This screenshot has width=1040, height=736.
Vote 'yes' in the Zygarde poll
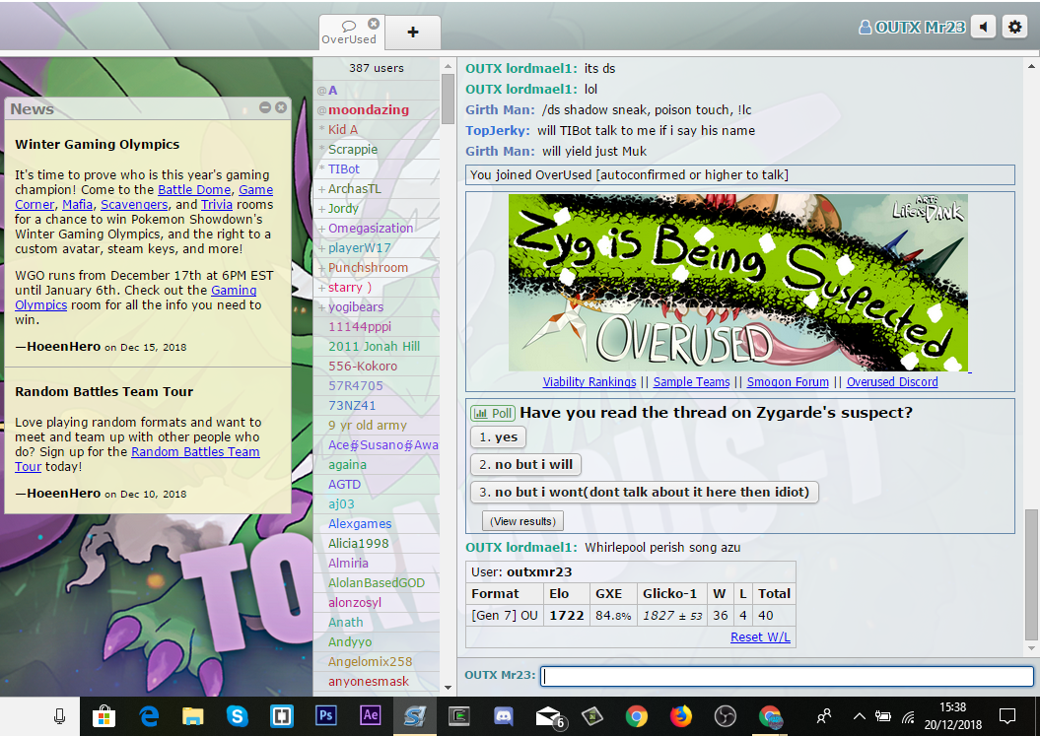pos(498,436)
